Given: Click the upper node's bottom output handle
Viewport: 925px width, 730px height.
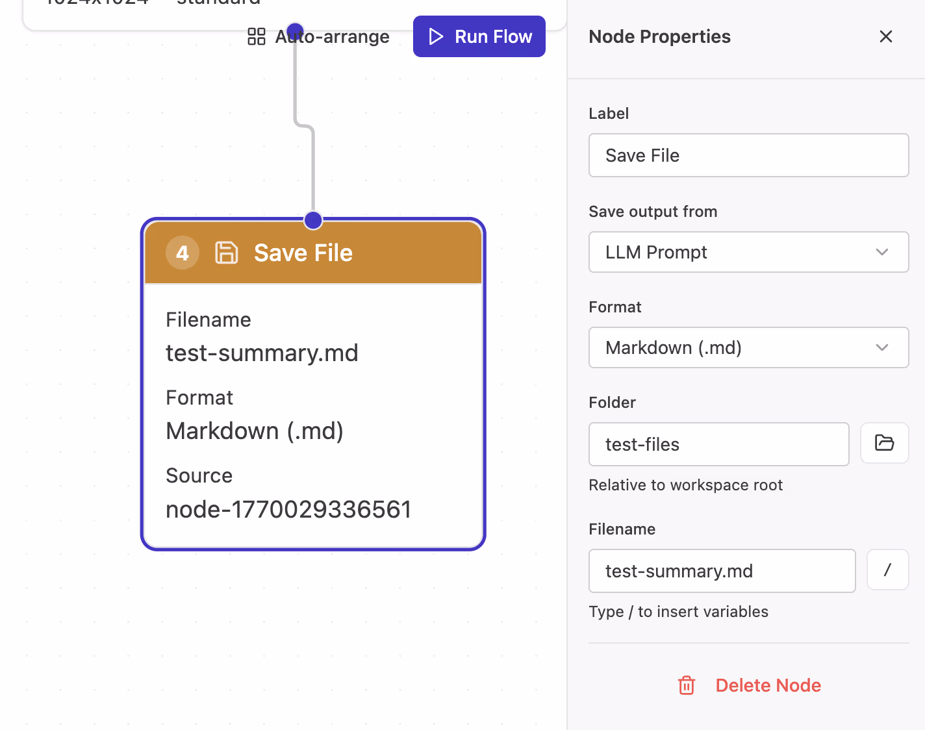Looking at the screenshot, I should (x=296, y=29).
